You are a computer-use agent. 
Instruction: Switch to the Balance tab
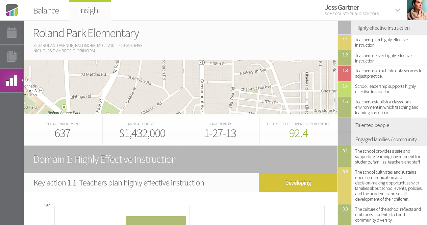46,10
